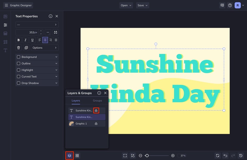Undo the last action

pos(226,156)
